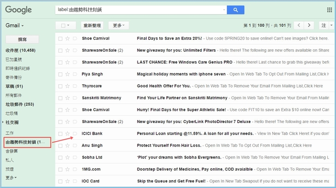Open the 垃圾郵件 spam folder

[x=19, y=104]
